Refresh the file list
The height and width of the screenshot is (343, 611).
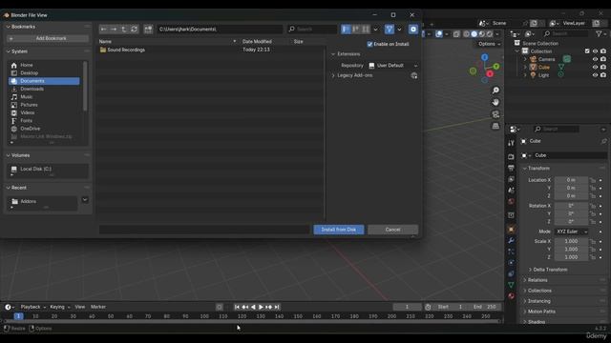point(134,30)
